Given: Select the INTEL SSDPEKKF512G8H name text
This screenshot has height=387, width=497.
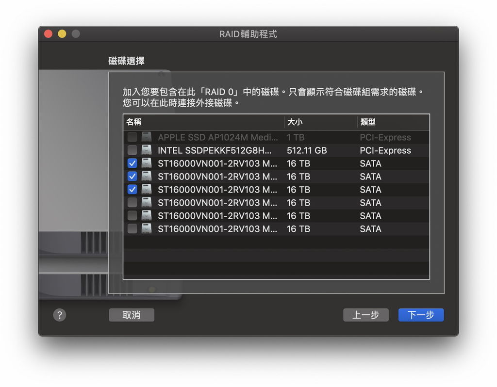Looking at the screenshot, I should pos(215,150).
